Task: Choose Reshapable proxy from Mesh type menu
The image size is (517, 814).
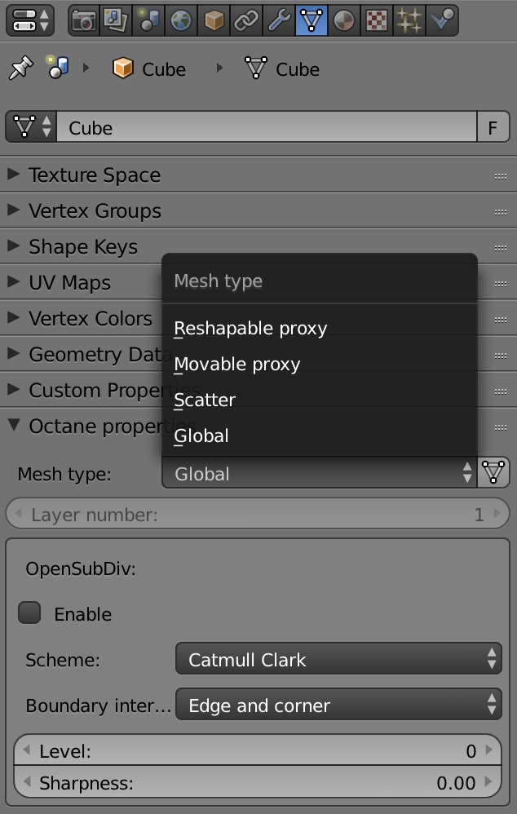Action: (250, 329)
